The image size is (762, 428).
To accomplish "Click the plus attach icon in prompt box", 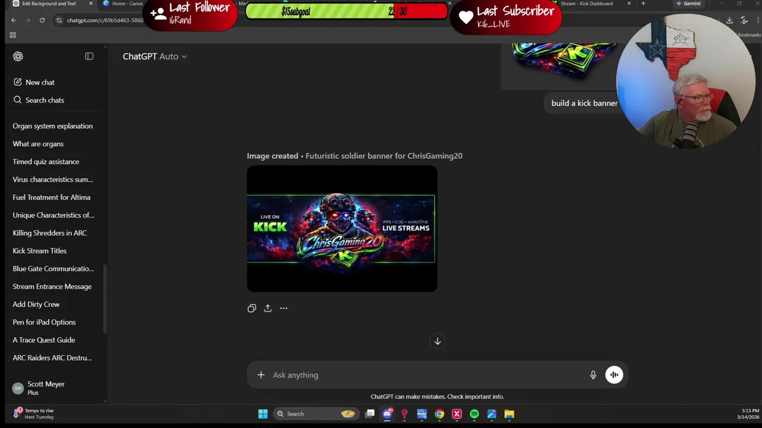I will (261, 375).
